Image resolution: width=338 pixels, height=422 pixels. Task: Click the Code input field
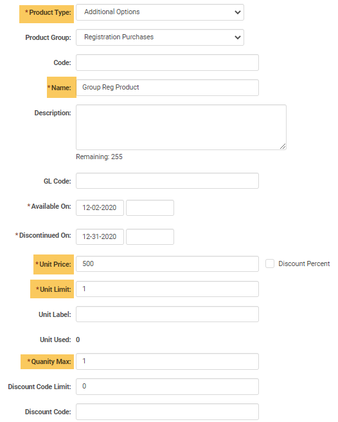[x=167, y=62]
